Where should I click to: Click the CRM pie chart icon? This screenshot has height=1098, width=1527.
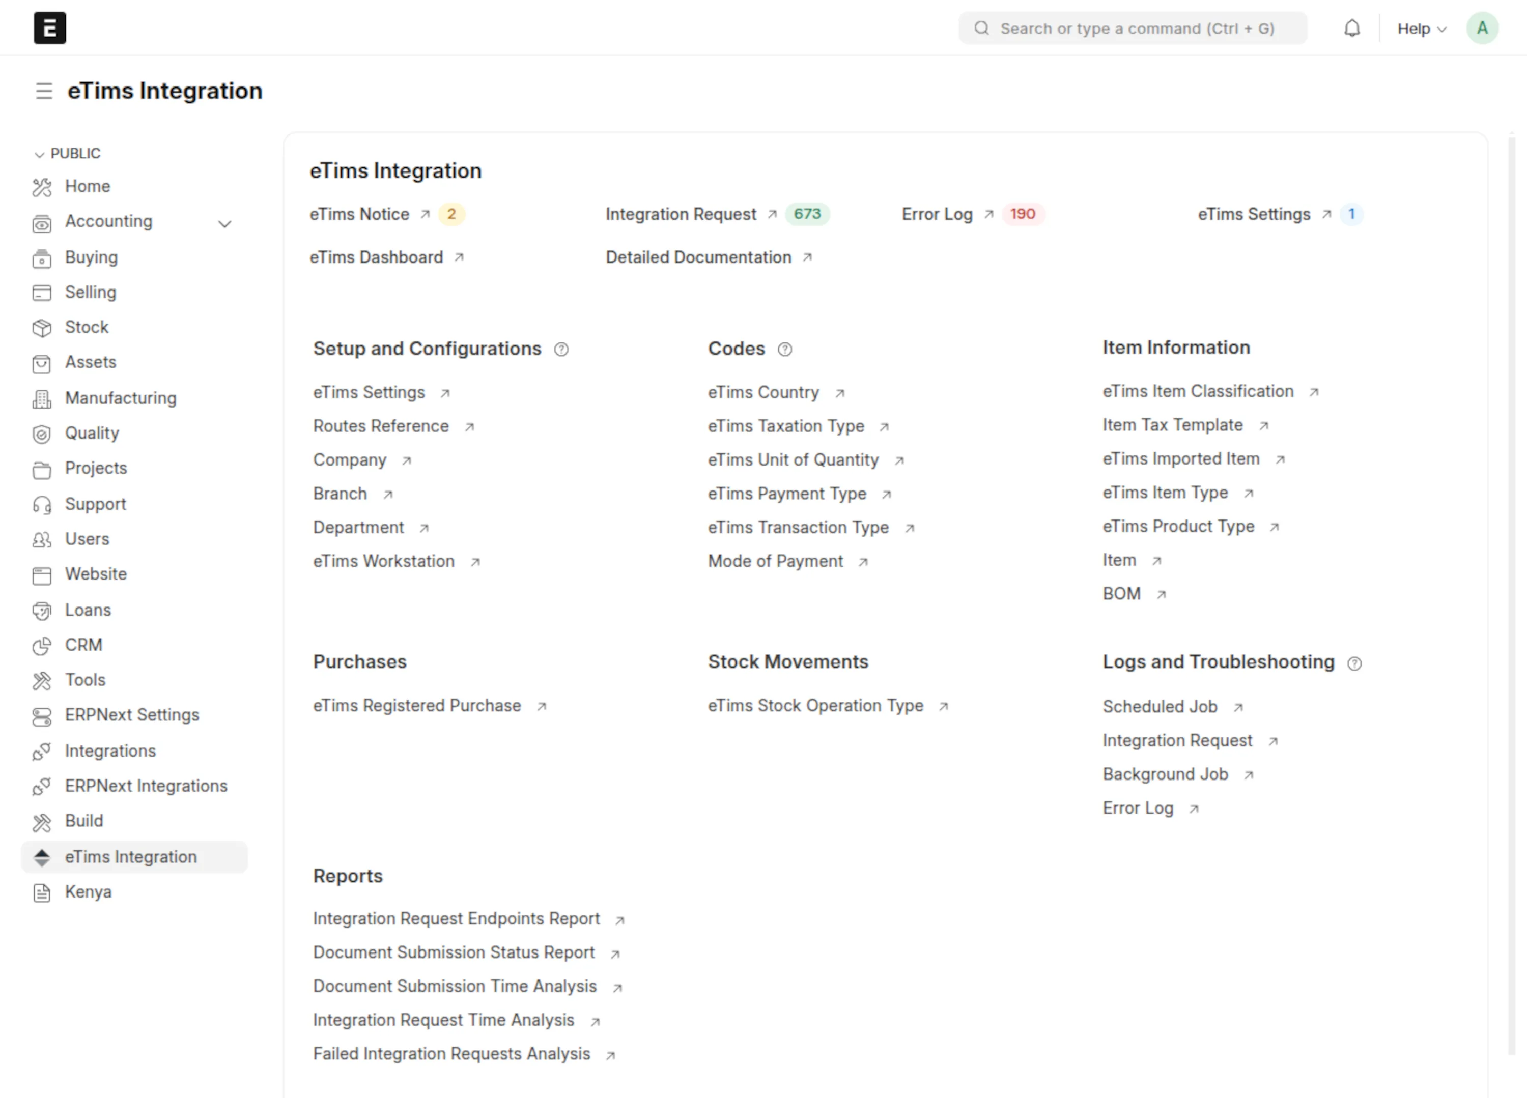(x=42, y=646)
